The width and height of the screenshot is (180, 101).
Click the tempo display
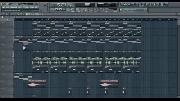pyautogui.click(x=71, y=9)
